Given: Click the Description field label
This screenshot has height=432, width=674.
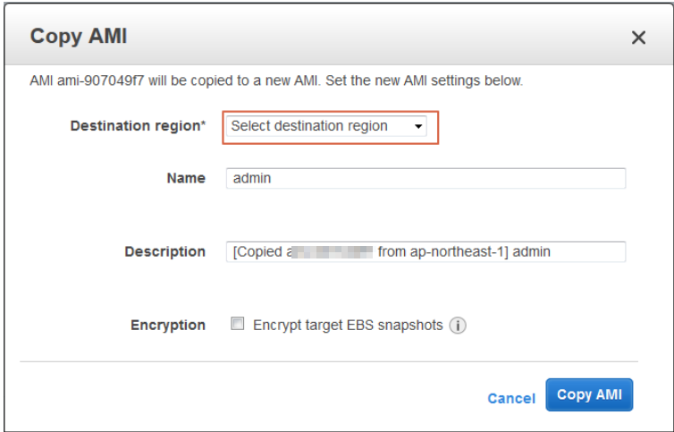Looking at the screenshot, I should pos(165,251).
